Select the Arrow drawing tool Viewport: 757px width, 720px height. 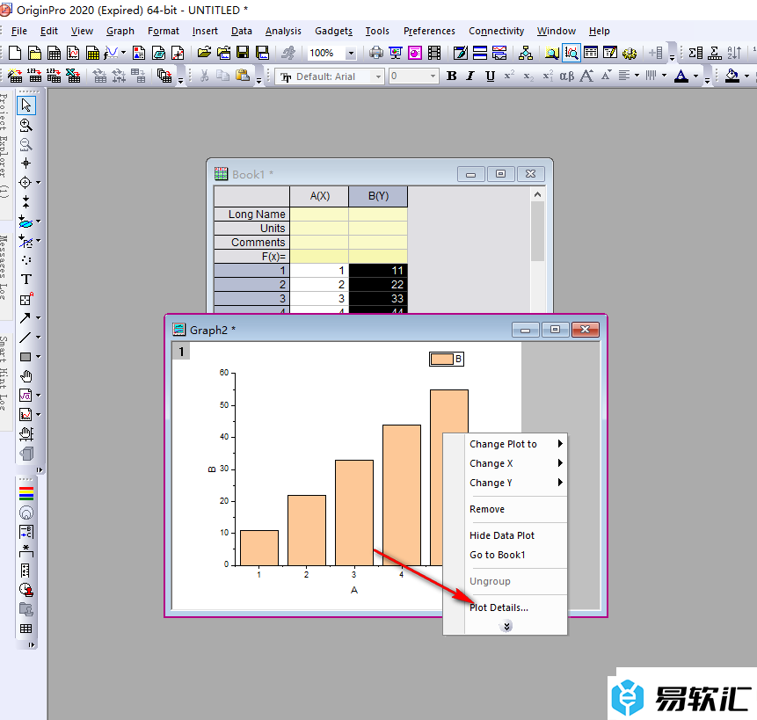(x=25, y=318)
